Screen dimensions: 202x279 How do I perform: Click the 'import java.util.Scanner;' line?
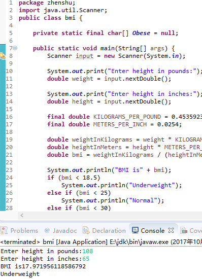[63, 10]
